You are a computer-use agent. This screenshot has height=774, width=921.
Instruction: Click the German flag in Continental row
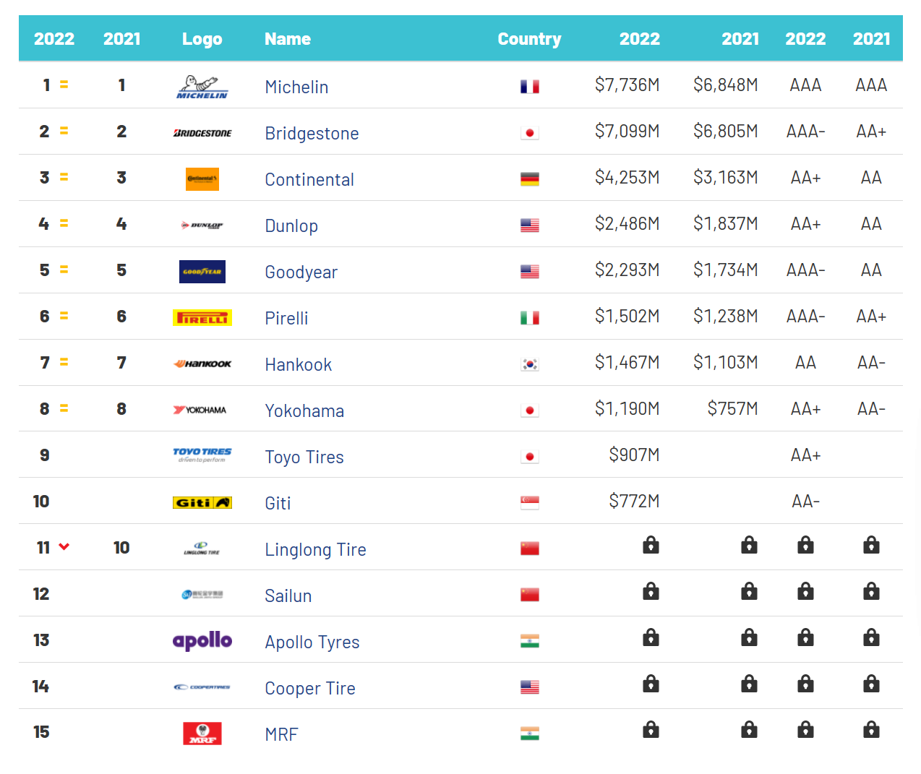(530, 179)
